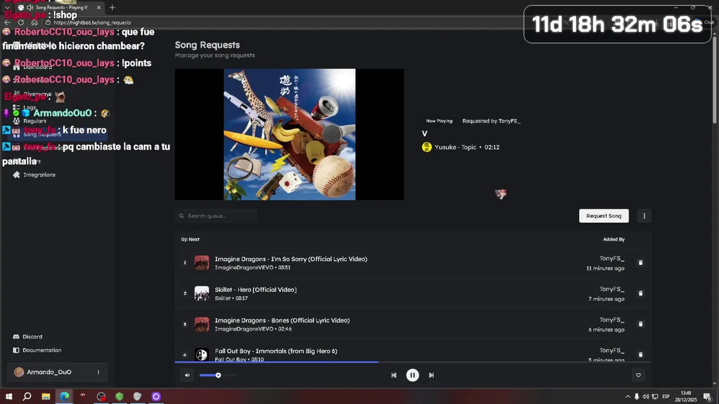Click the "Up Next" column header

pos(190,240)
